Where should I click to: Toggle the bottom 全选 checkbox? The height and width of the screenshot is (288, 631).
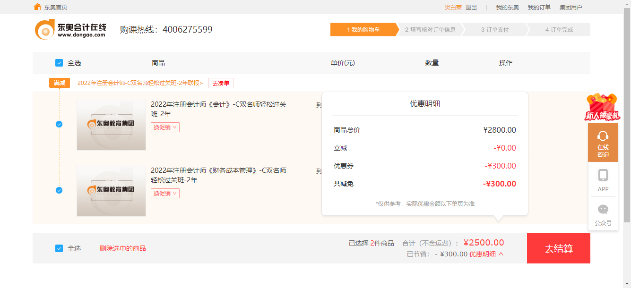pyautogui.click(x=59, y=248)
